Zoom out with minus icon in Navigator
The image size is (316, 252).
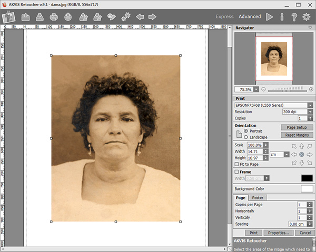coord(263,89)
